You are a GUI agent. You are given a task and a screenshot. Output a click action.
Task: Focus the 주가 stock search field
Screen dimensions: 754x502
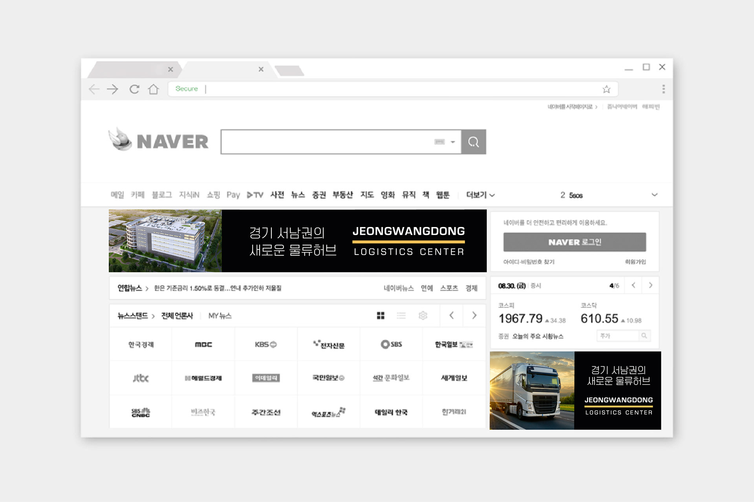618,336
